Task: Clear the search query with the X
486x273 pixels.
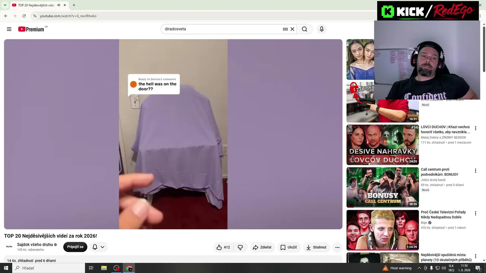Action: (x=292, y=29)
